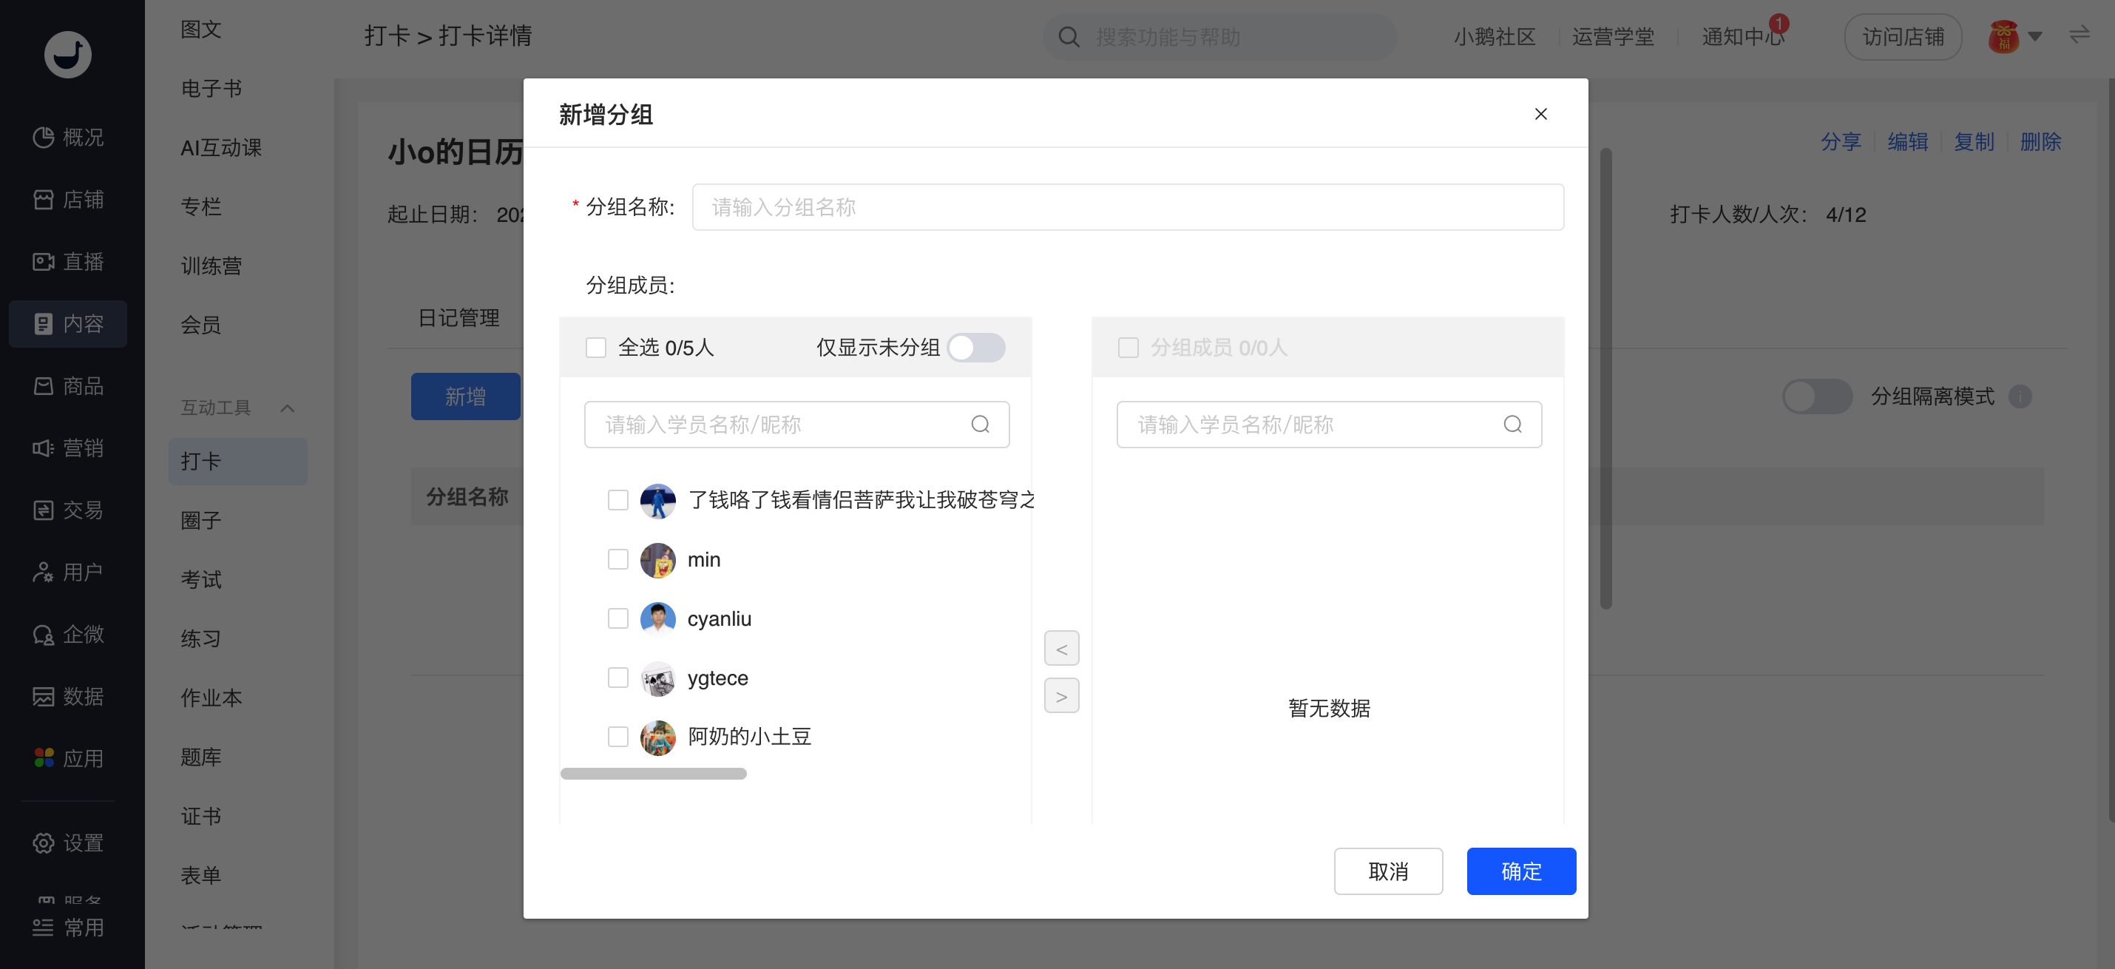Enable the 仅显示未分组 toggle
This screenshot has width=2115, height=969.
pos(975,348)
